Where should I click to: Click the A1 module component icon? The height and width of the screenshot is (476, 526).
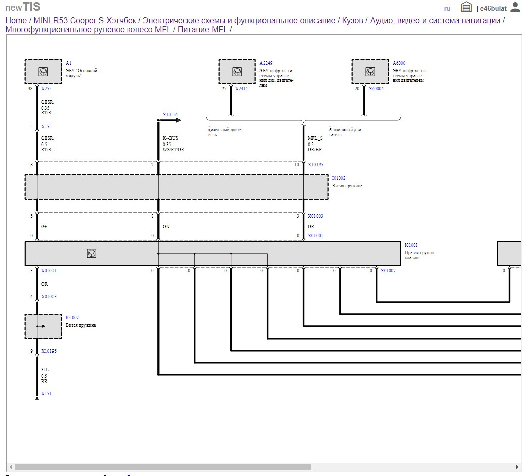43,72
